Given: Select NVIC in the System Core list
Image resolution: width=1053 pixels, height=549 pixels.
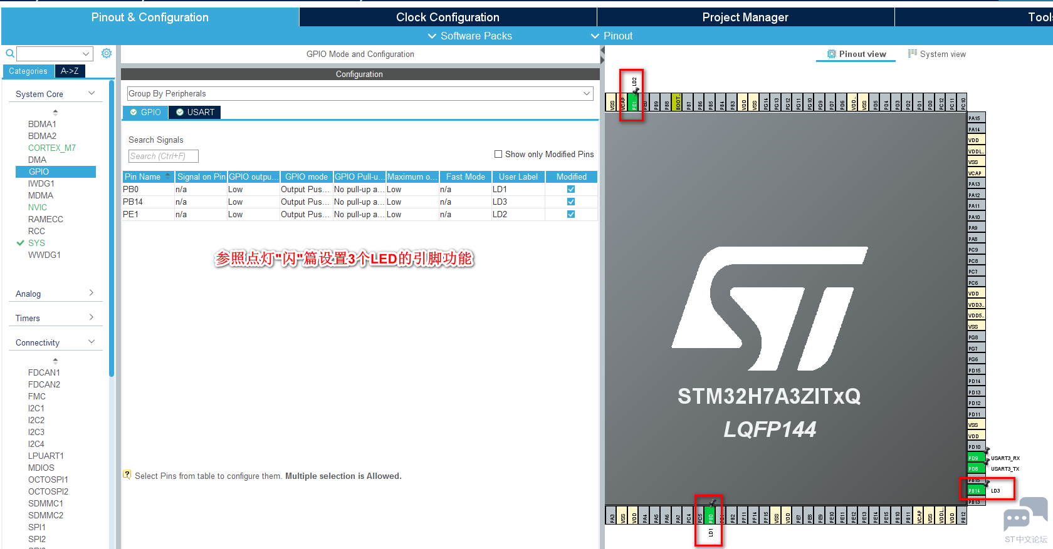Looking at the screenshot, I should [x=38, y=207].
